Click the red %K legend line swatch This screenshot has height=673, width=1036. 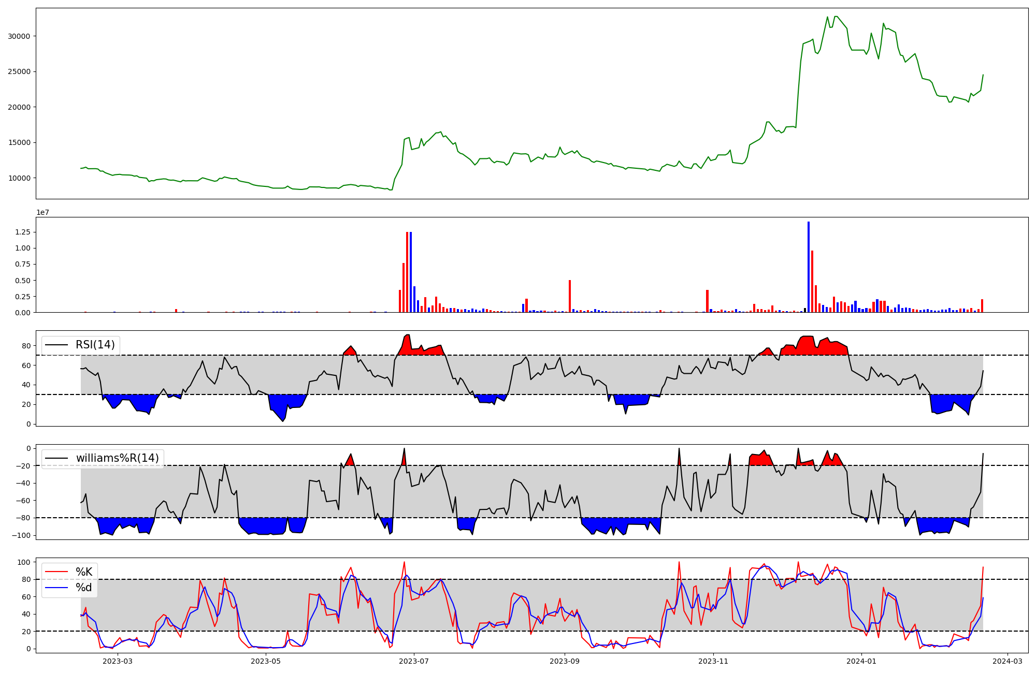pos(56,572)
